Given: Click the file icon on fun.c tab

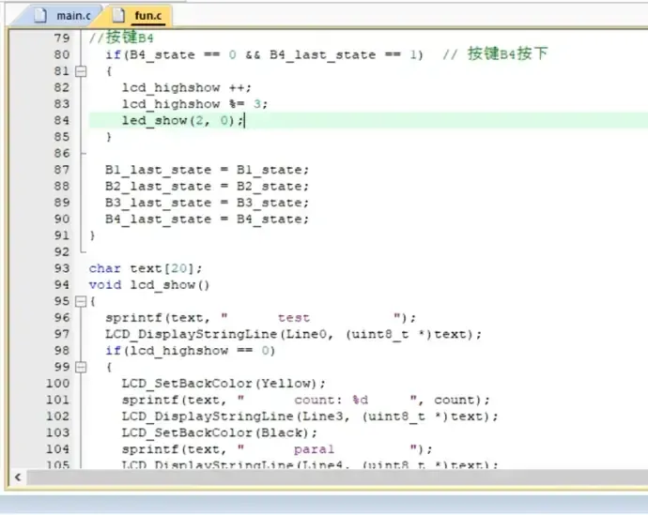Looking at the screenshot, I should coord(120,15).
